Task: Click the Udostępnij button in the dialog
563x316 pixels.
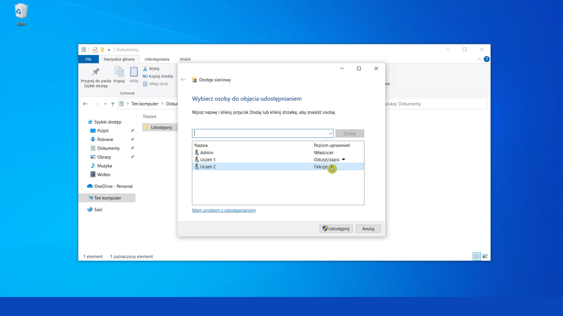Action: click(x=336, y=229)
